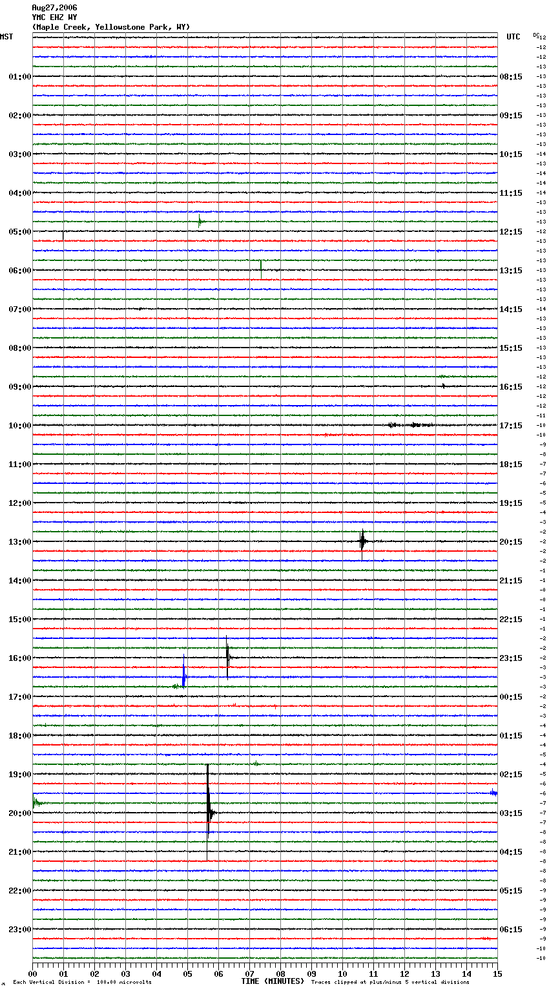
Task: Click the 00:15 UTC time label
Action: pyautogui.click(x=511, y=697)
